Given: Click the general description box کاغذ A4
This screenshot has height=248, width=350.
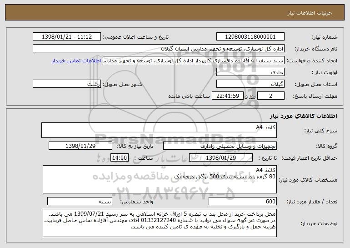Looking at the screenshot, I should tap(159, 130).
